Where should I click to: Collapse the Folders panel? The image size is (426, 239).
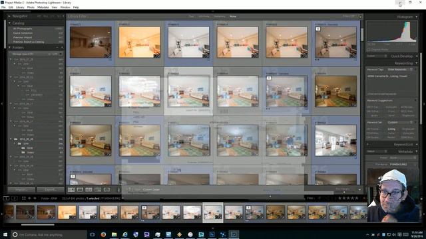[9, 47]
